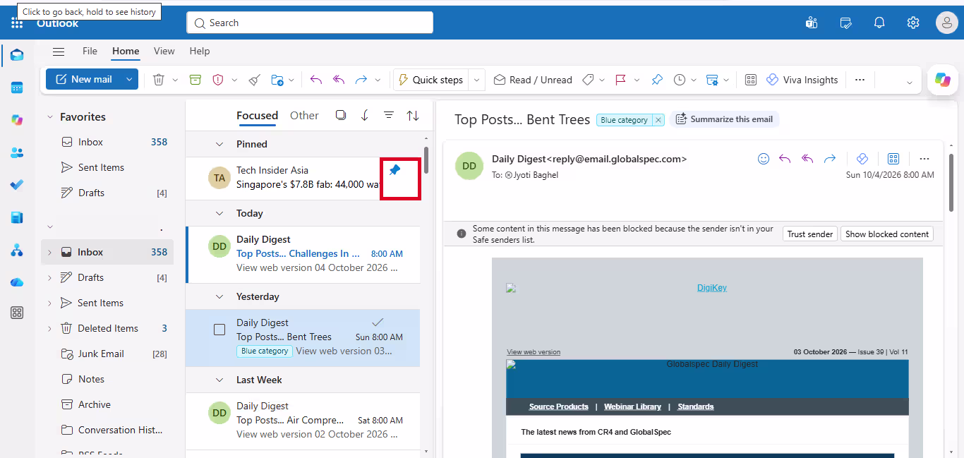Viewport: 964px width, 458px height.
Task: Switch to the Focused inbox tab
Action: click(257, 116)
